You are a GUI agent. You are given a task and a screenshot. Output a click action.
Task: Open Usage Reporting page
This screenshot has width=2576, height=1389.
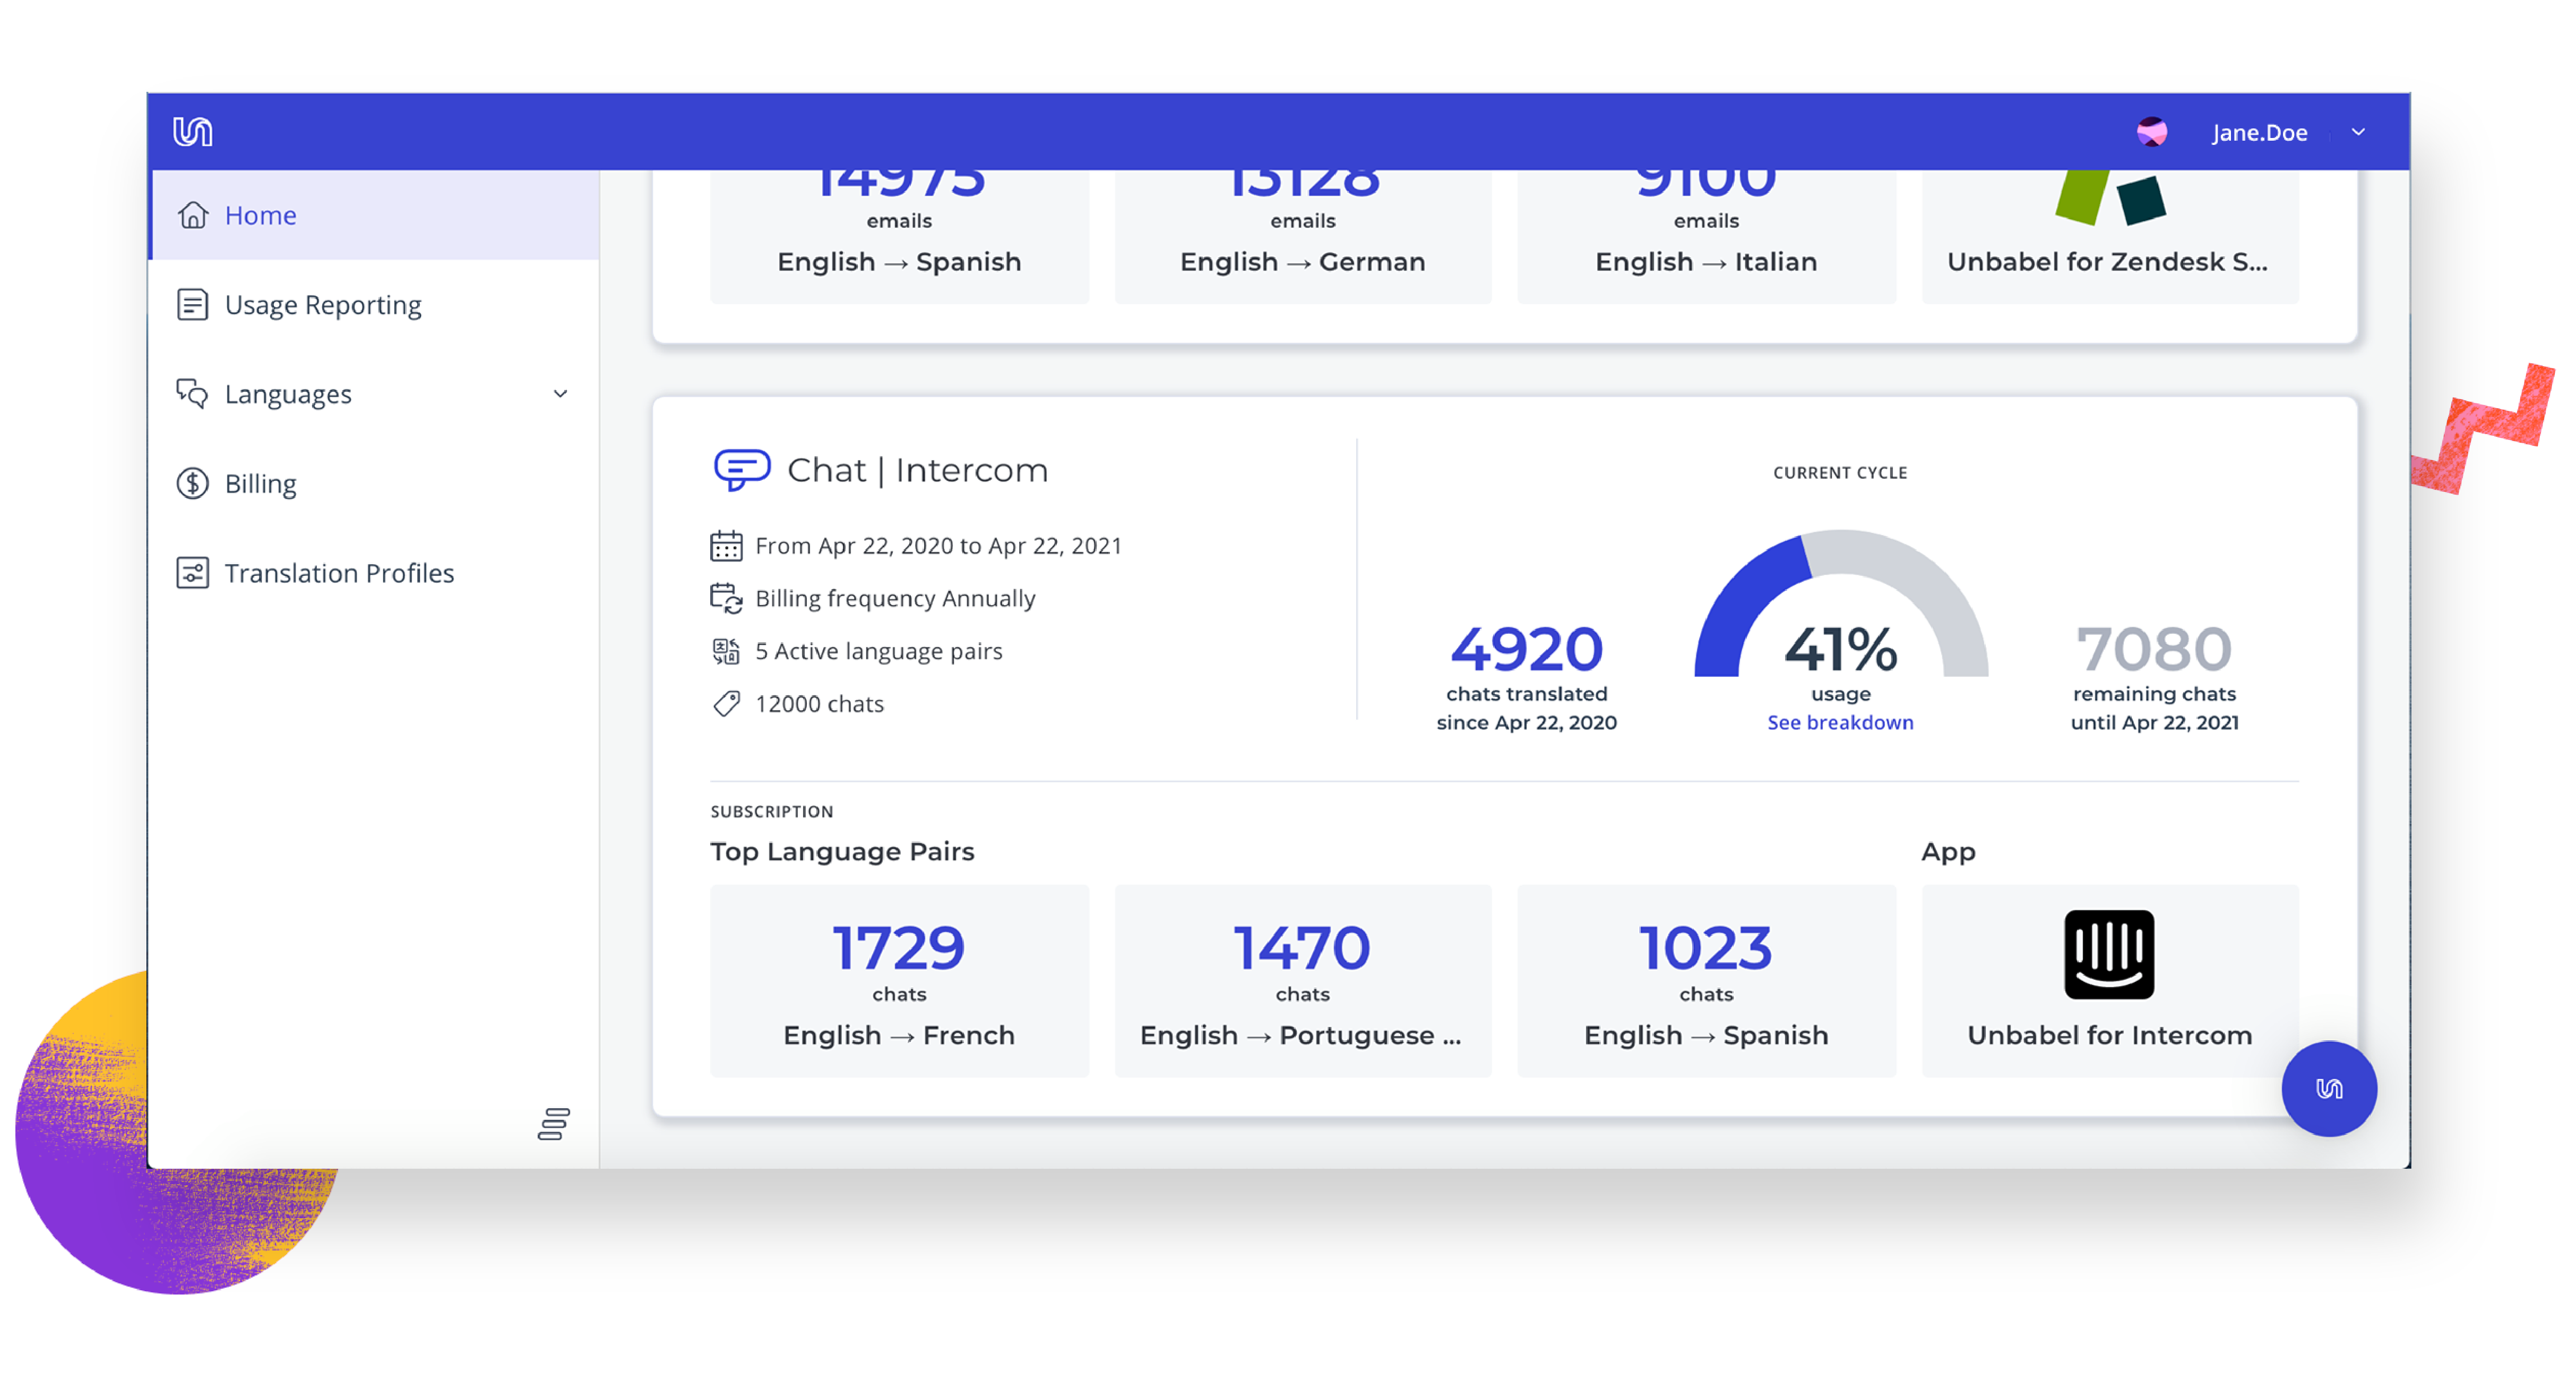pos(322,304)
